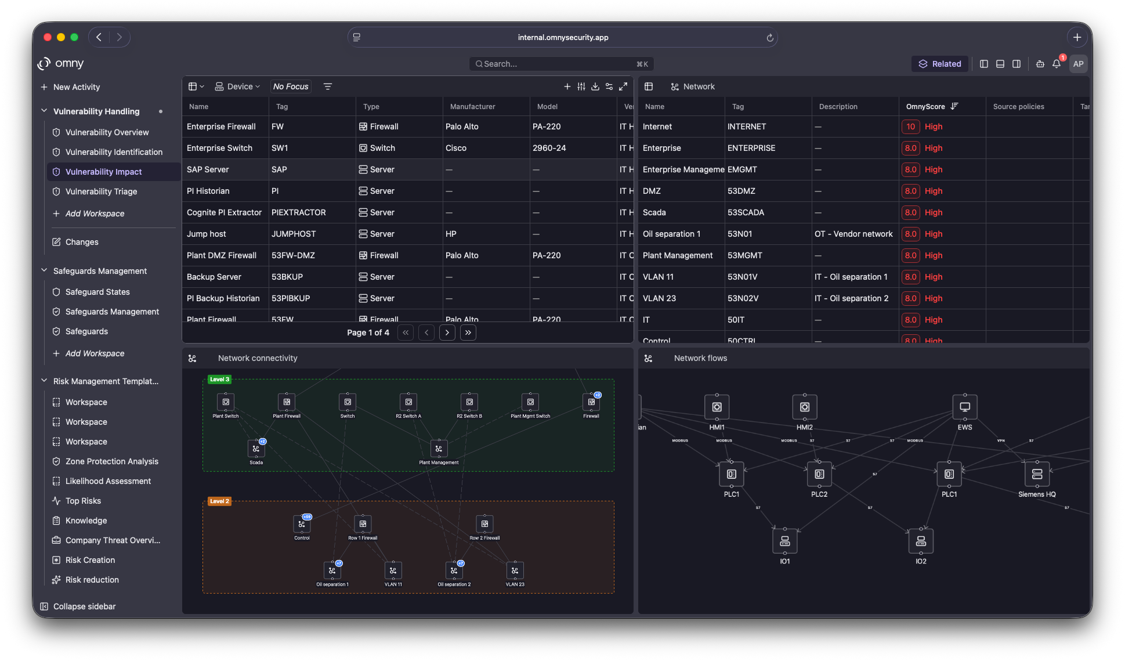Toggle the left sidebar panel layout
1125x661 pixels.
[984, 64]
